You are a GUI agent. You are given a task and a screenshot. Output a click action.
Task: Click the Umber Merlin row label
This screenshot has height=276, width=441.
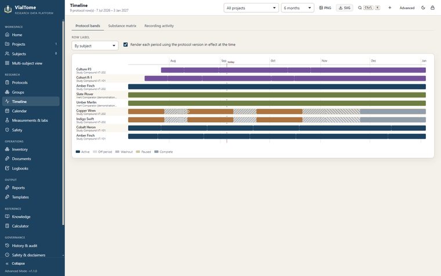[86, 102]
